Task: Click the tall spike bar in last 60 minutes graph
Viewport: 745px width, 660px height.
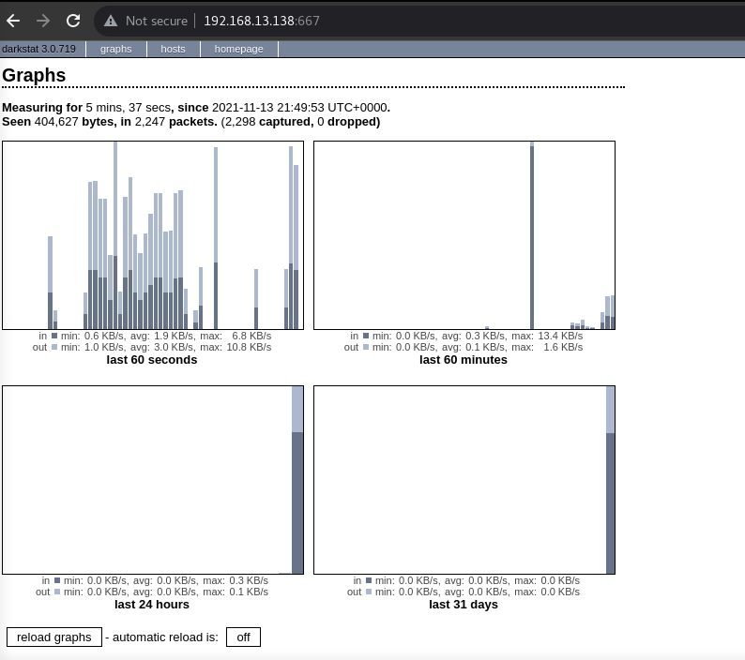Action: point(532,235)
